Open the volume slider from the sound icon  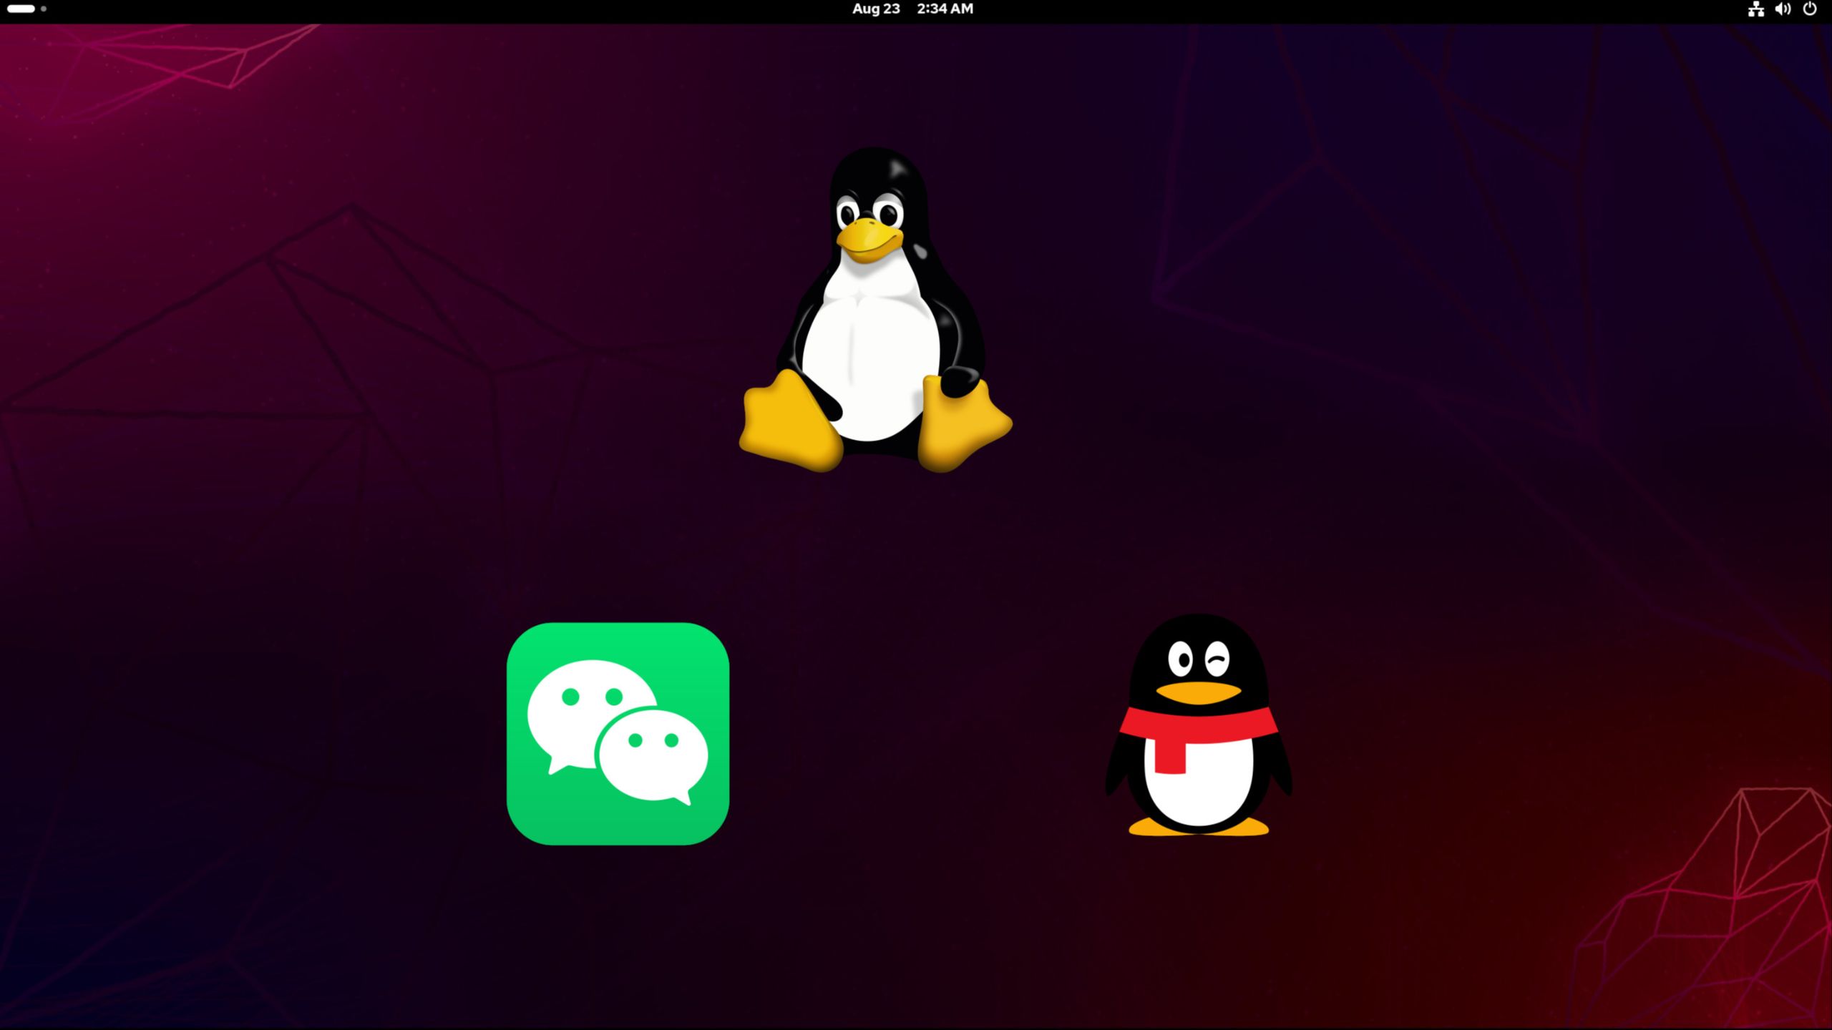1783,9
